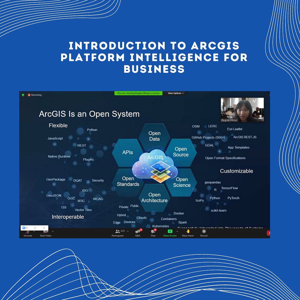This screenshot has width=300, height=300.
Task: Click the red button at toolbar's right edge
Action: click(268, 233)
